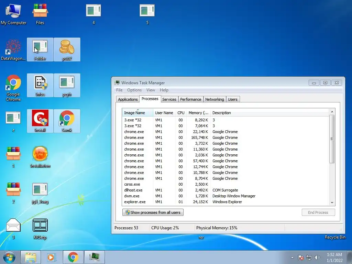Select the red Install desktop icon
Screen dimensions: 352x264
point(40,121)
